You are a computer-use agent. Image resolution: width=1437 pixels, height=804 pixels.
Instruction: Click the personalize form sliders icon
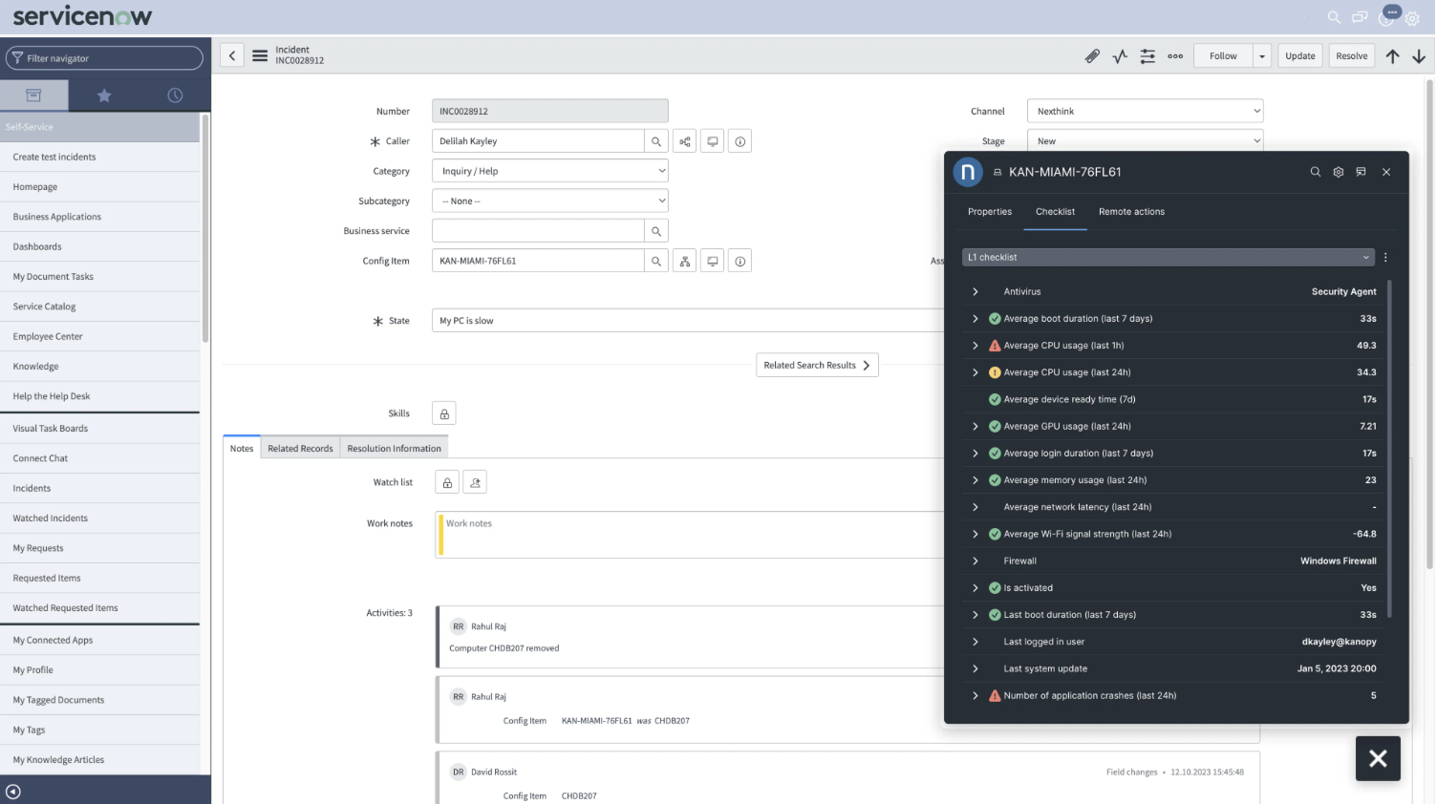pyautogui.click(x=1147, y=56)
